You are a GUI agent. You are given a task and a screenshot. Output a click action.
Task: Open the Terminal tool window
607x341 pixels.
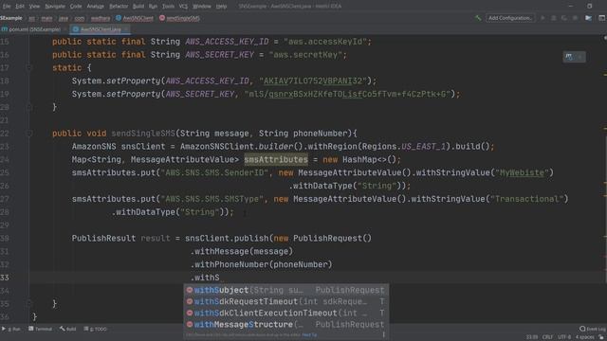40,329
